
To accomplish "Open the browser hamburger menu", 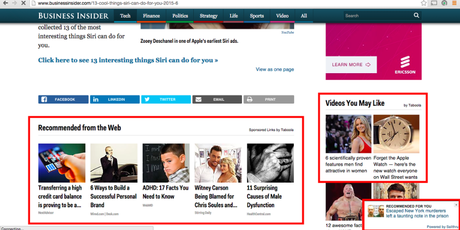I will 455,3.
